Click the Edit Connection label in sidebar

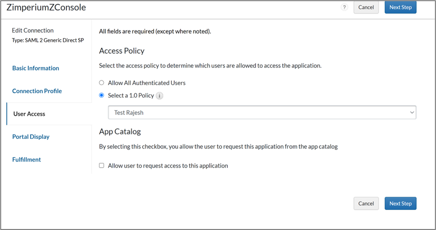33,30
